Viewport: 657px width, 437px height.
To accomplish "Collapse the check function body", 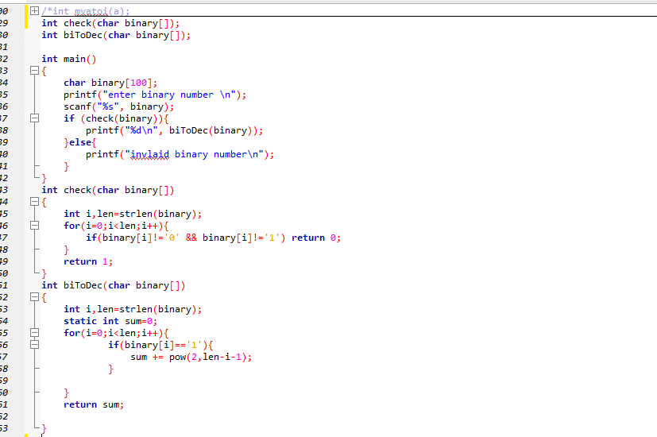I will tap(33, 202).
